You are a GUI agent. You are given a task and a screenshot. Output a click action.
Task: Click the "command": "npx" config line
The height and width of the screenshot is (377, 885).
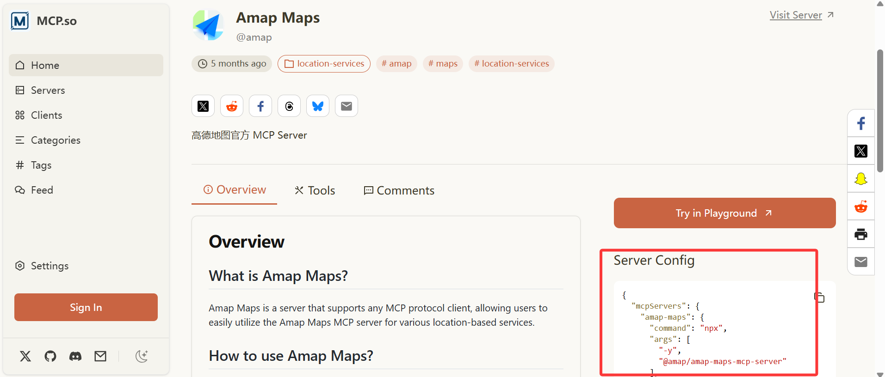tap(688, 328)
